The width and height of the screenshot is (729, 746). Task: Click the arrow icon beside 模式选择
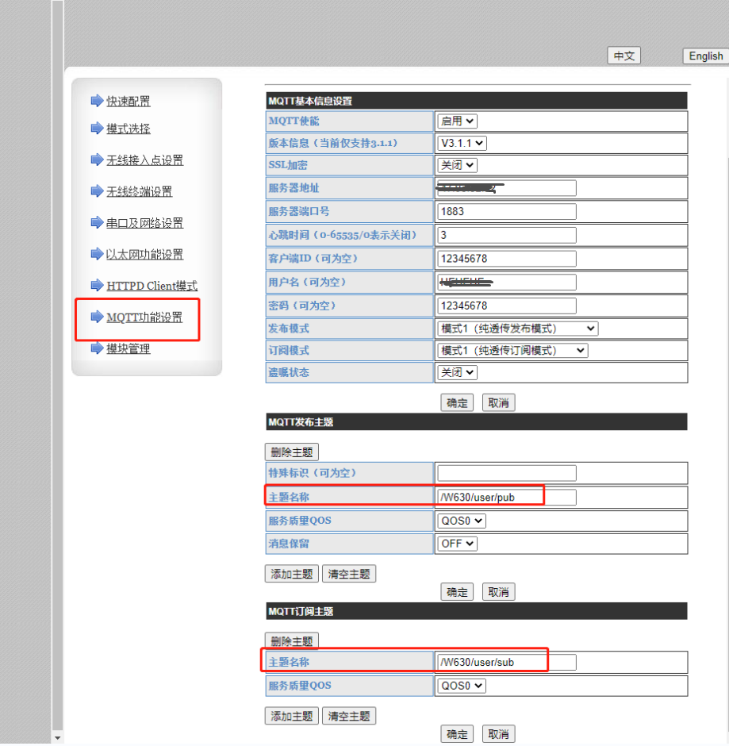pos(97,129)
